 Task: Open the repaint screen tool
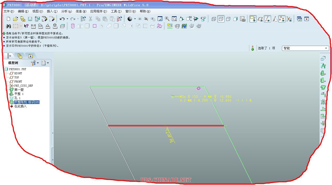(x=160, y=19)
